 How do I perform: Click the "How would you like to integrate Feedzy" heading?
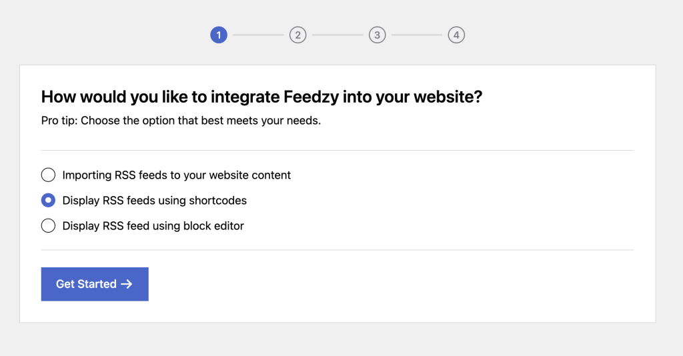tap(261, 97)
